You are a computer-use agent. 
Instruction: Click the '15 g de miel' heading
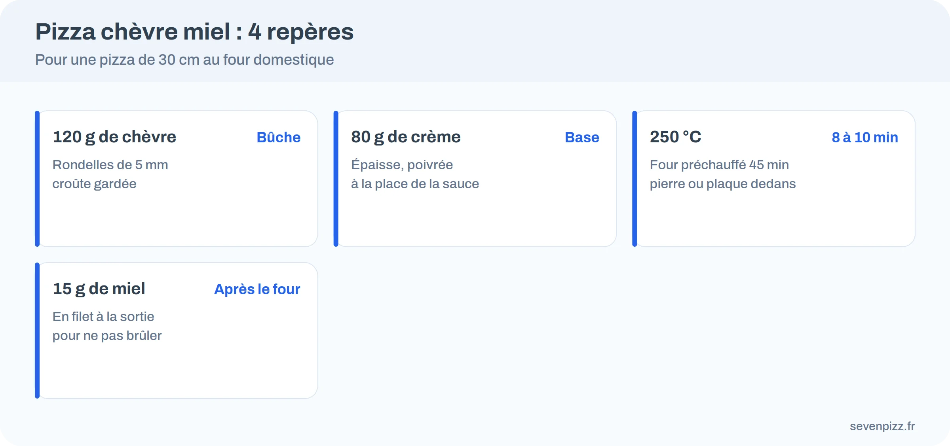(99, 289)
